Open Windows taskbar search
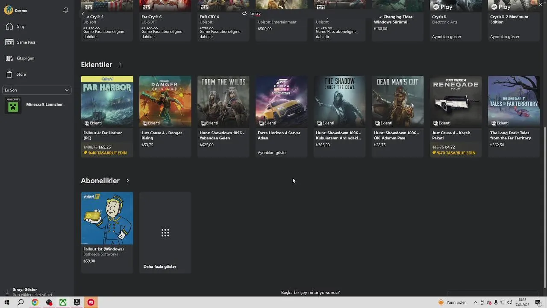 click(21, 302)
